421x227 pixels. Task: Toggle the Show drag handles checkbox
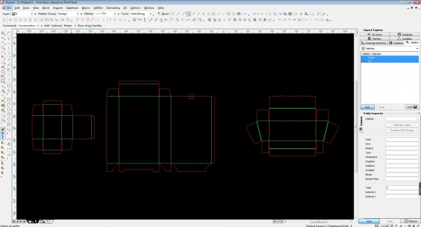[x=75, y=26]
